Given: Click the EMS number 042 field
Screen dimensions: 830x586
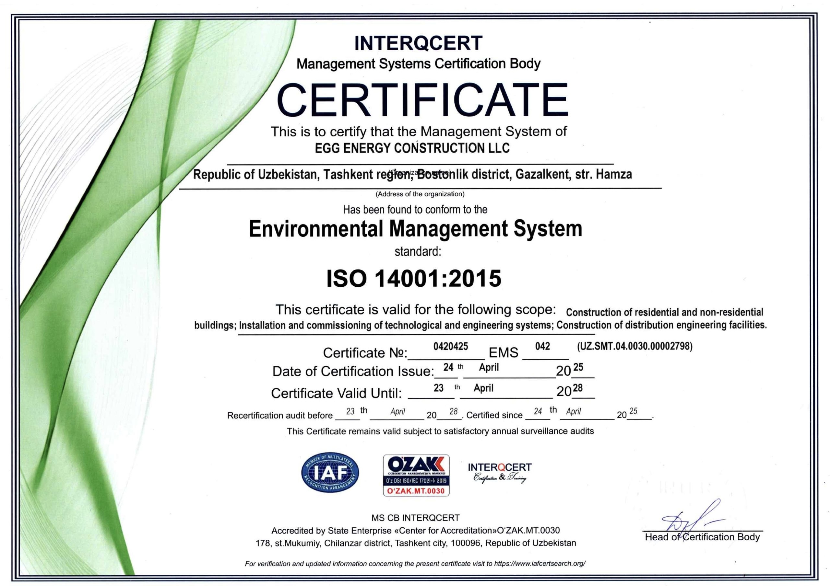Looking at the screenshot, I should point(542,347).
